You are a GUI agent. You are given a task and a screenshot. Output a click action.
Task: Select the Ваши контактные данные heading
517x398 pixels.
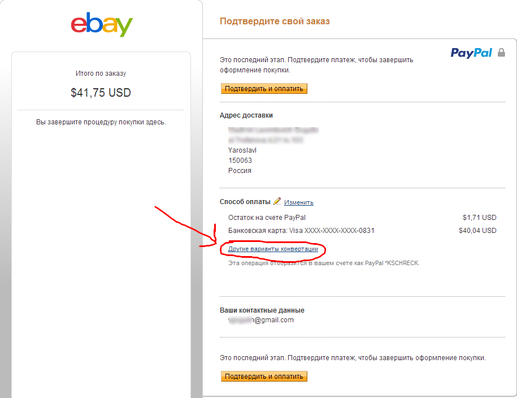262,310
